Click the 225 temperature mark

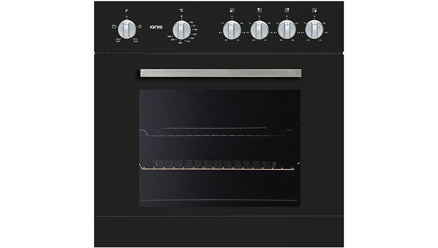click(x=173, y=40)
